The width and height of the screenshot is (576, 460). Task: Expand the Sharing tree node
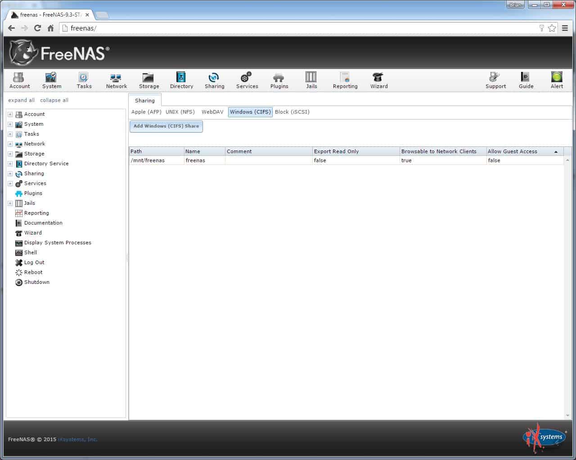tap(10, 173)
